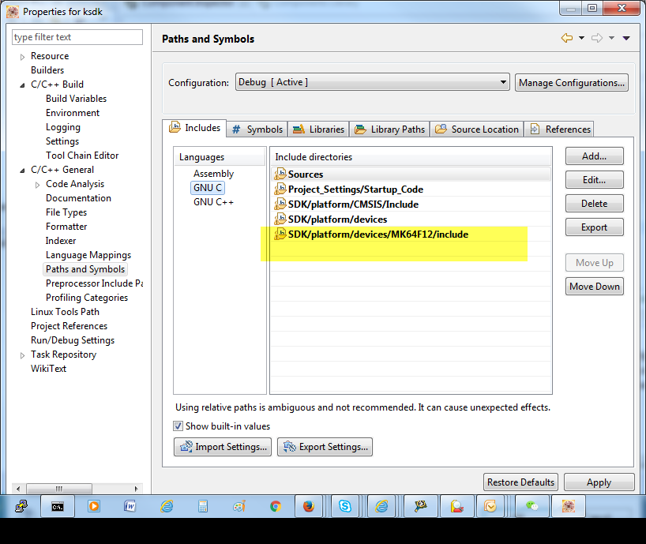This screenshot has width=646, height=544.
Task: Click the forward navigation arrow icon
Action: point(596,38)
